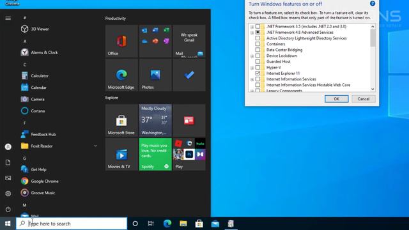Open Cortana circle on the taskbar

(135, 224)
